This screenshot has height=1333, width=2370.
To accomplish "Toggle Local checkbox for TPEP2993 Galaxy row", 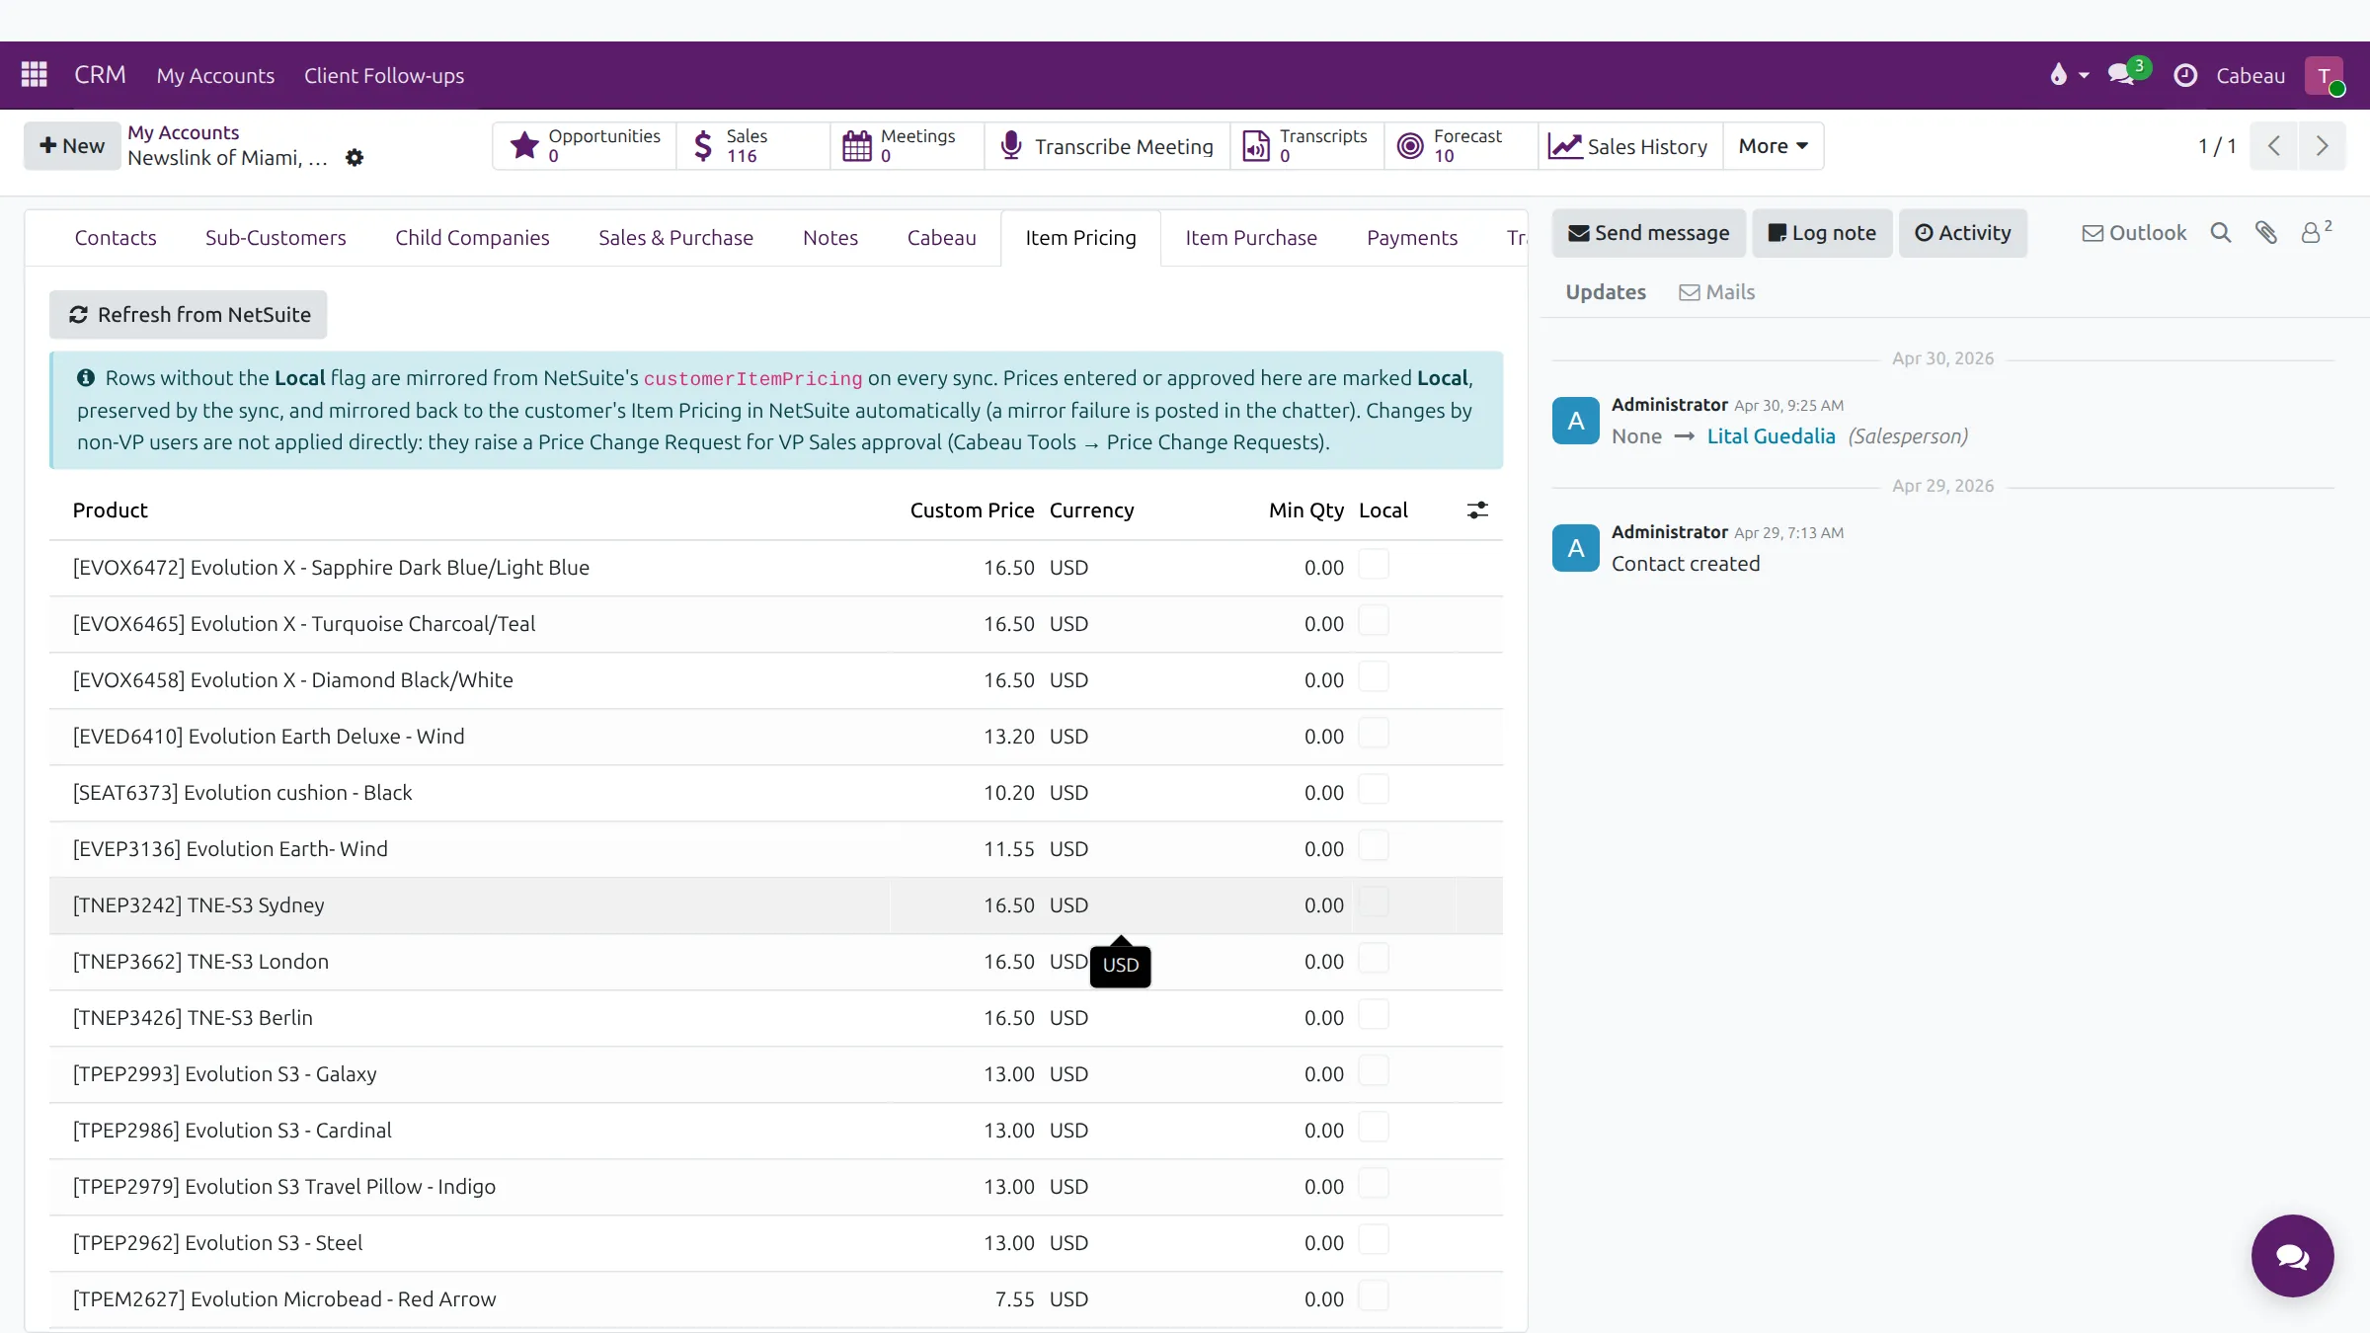I will [x=1374, y=1071].
